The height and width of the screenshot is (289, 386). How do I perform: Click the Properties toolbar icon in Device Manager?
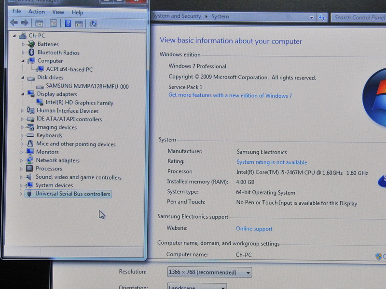point(53,23)
